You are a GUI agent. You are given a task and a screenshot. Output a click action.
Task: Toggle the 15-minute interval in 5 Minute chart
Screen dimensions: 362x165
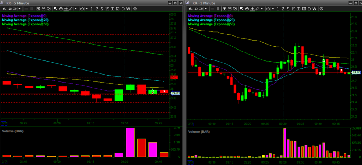107,9
